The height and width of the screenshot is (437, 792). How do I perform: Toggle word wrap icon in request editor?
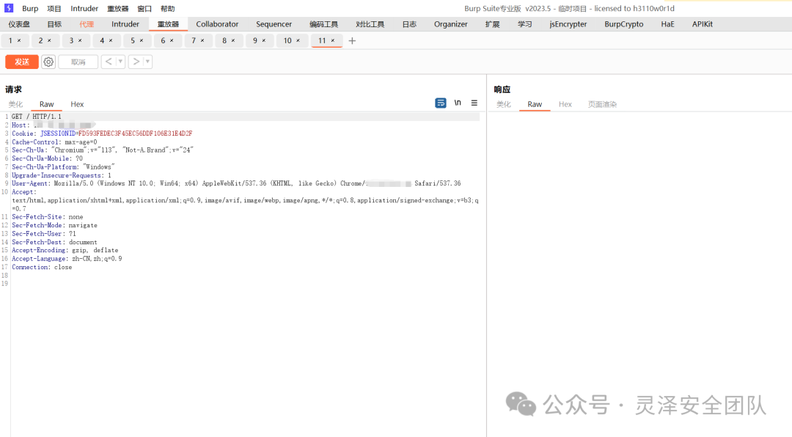(x=441, y=103)
